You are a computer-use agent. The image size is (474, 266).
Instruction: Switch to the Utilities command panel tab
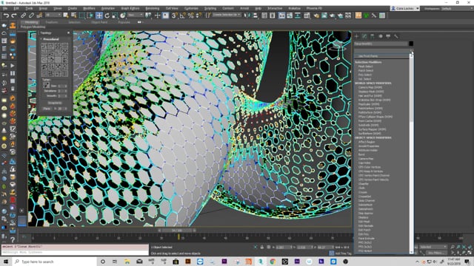(x=396, y=36)
